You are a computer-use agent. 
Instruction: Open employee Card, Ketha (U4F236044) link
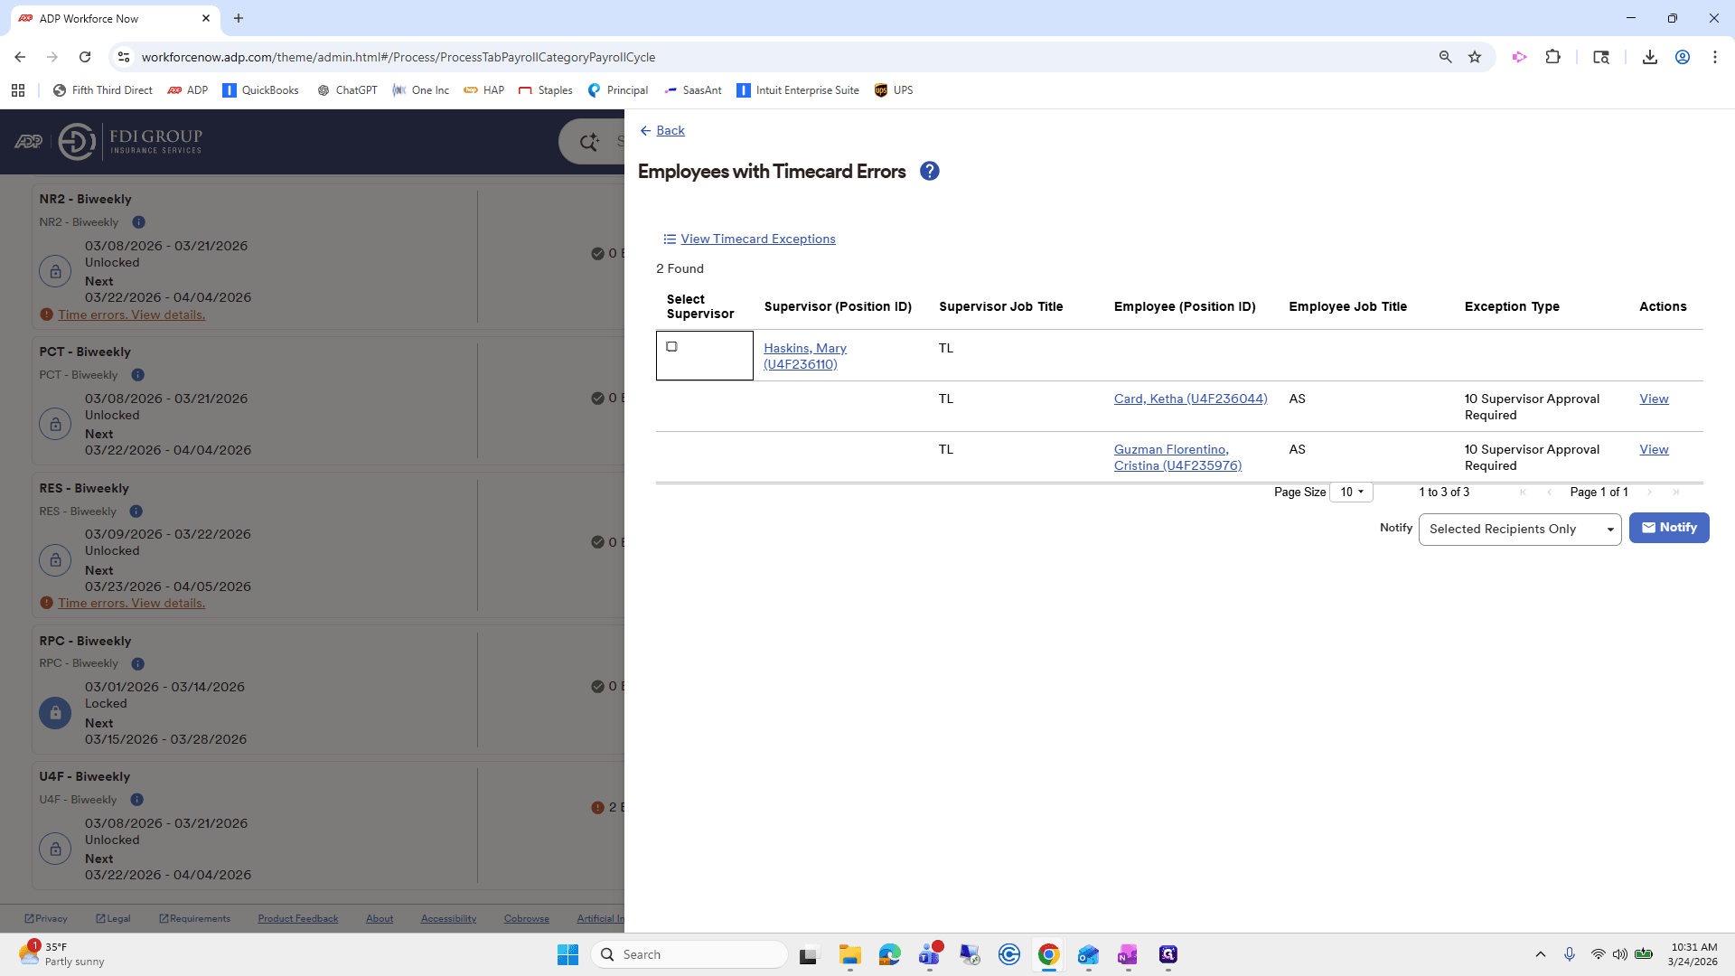point(1190,399)
